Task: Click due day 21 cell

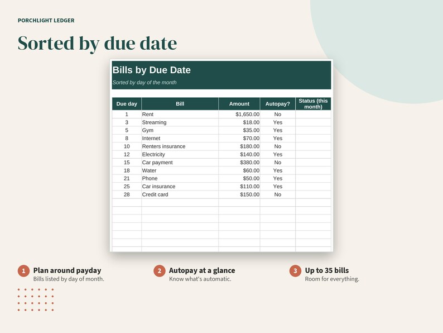Action: pos(127,179)
